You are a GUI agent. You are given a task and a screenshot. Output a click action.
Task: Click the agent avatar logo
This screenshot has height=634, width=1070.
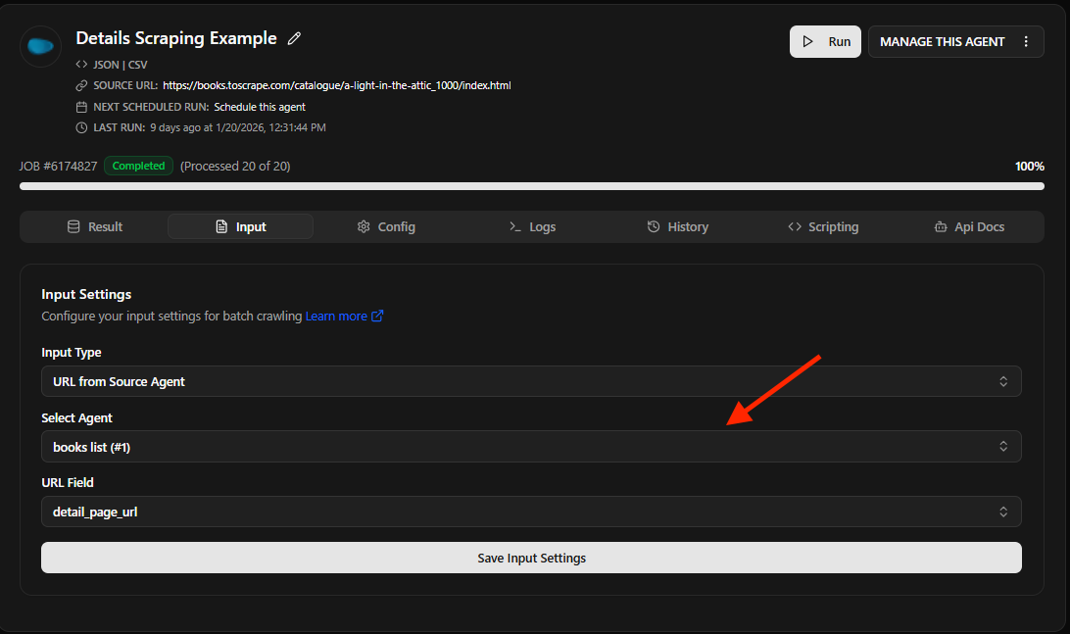point(41,45)
